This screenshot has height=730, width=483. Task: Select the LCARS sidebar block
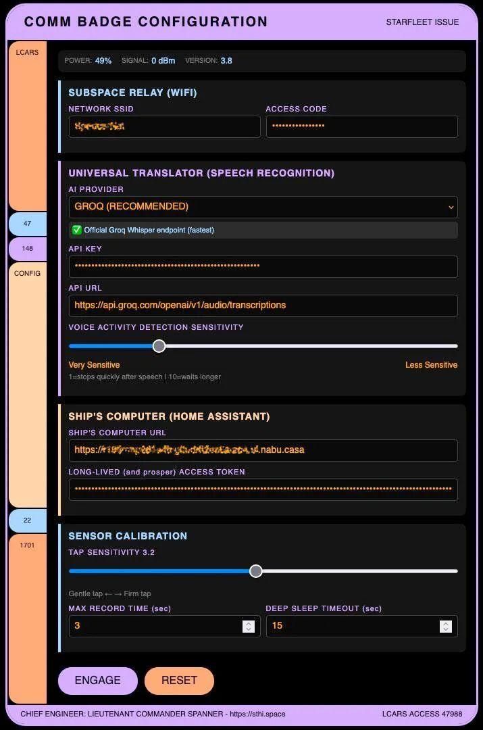click(x=28, y=126)
